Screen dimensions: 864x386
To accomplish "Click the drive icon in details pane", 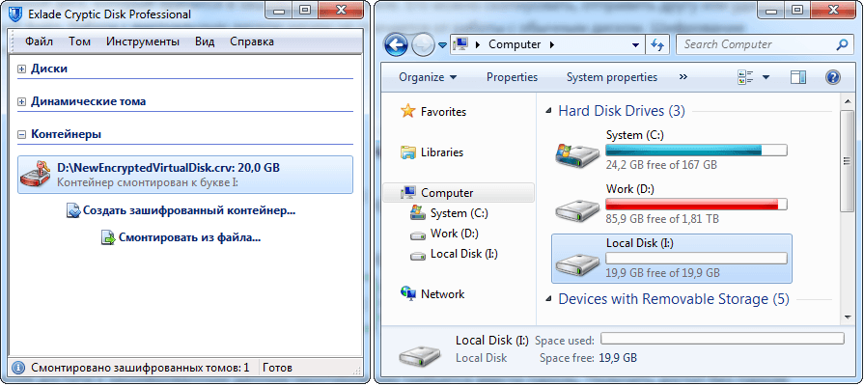I will tap(421, 356).
